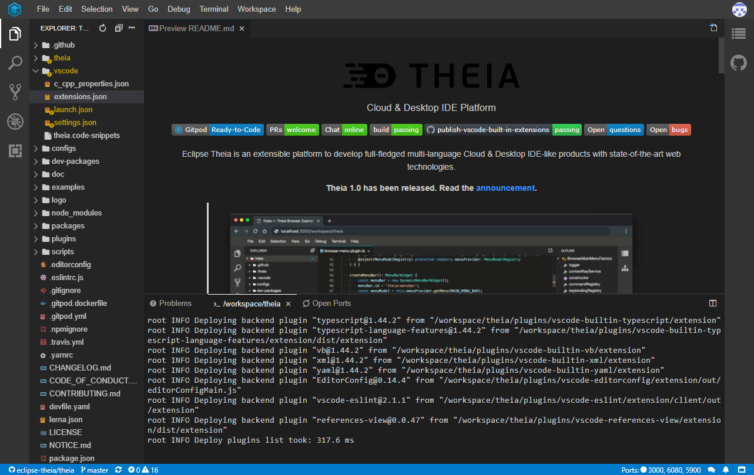
Task: Open the Debug menu
Action: click(178, 9)
